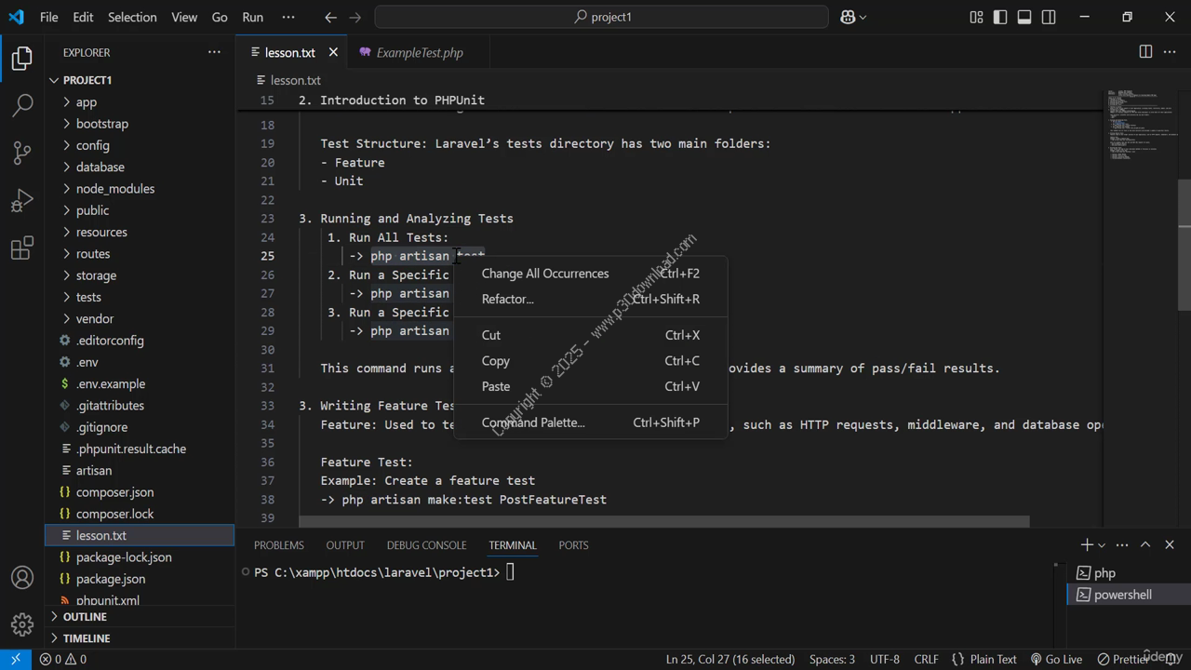Toggle the bottom Panel visibility
The width and height of the screenshot is (1191, 670).
[1024, 17]
